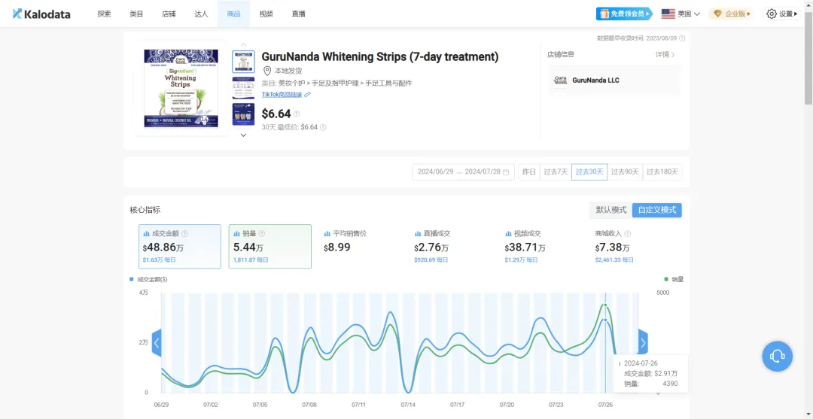Open the 类目 nav tab

136,14
